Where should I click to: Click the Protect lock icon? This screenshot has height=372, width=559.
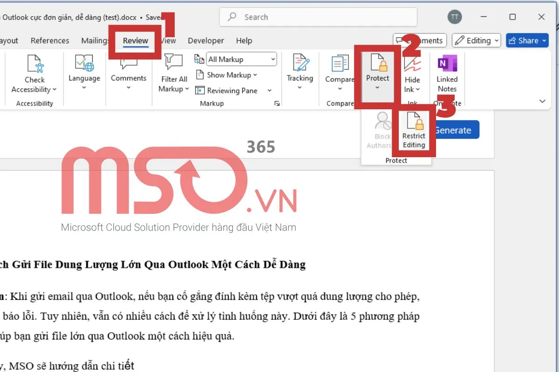pyautogui.click(x=377, y=63)
